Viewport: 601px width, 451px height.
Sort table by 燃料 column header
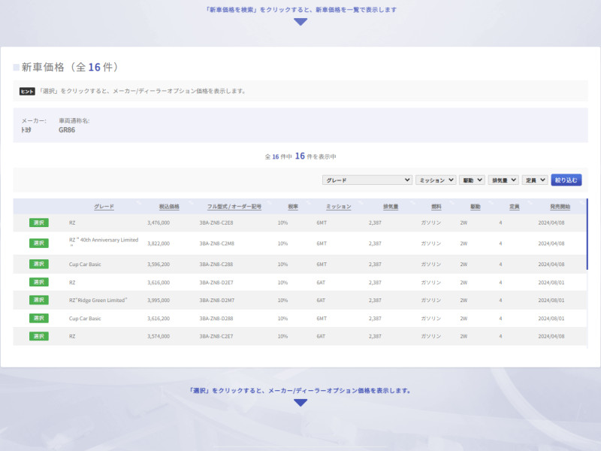tap(436, 206)
